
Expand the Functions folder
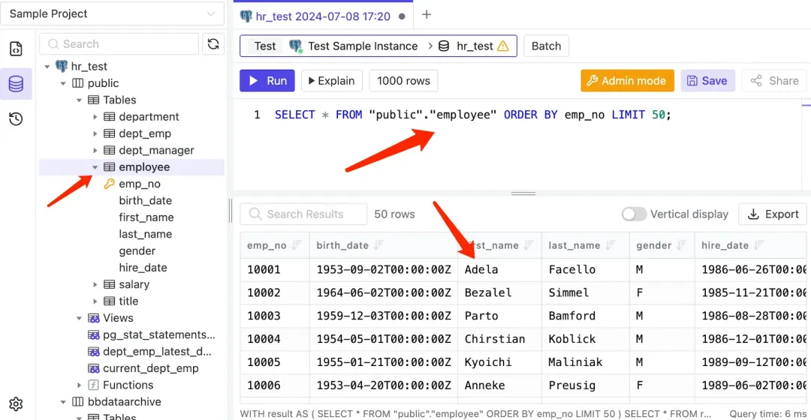pos(79,385)
